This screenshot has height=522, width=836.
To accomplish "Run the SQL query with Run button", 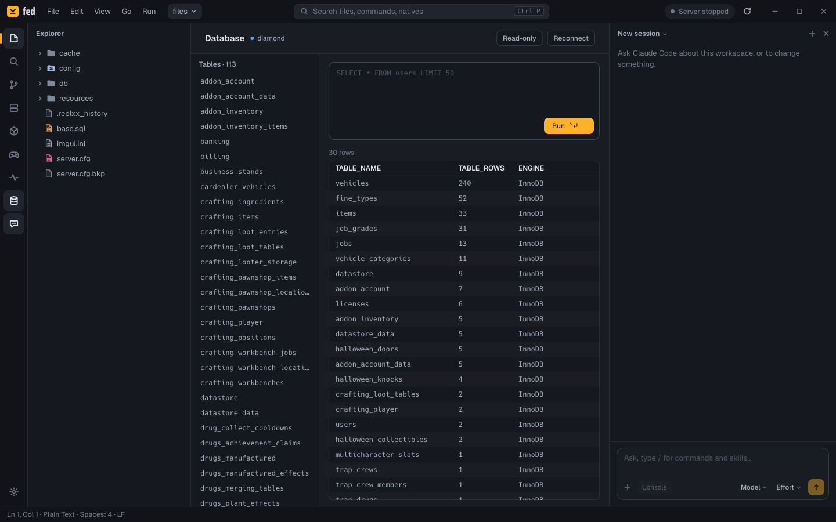I will pyautogui.click(x=568, y=126).
